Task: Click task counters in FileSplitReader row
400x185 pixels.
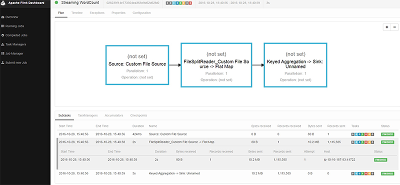Action: click(x=363, y=142)
